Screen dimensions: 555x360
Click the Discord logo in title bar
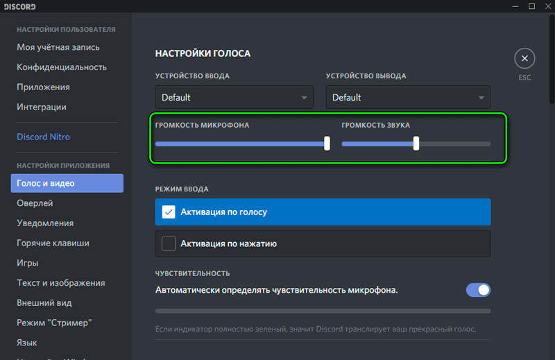click(19, 7)
